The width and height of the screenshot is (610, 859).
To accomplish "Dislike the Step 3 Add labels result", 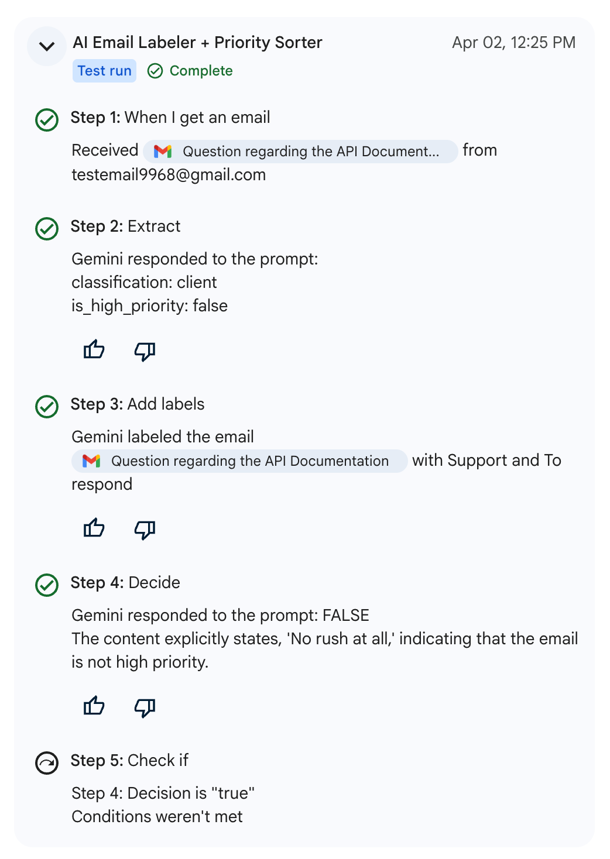I will coord(145,530).
